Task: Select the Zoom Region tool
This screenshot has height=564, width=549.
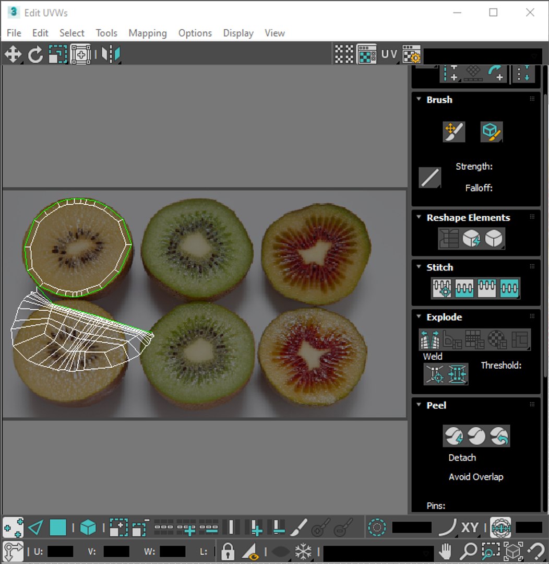Action: click(x=491, y=551)
